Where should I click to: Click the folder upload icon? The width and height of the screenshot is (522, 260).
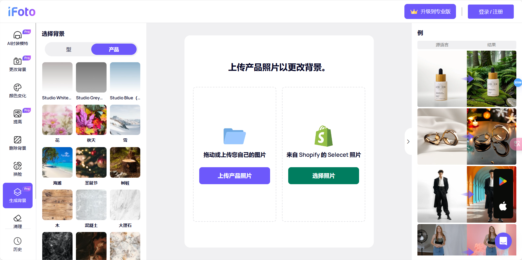[235, 136]
